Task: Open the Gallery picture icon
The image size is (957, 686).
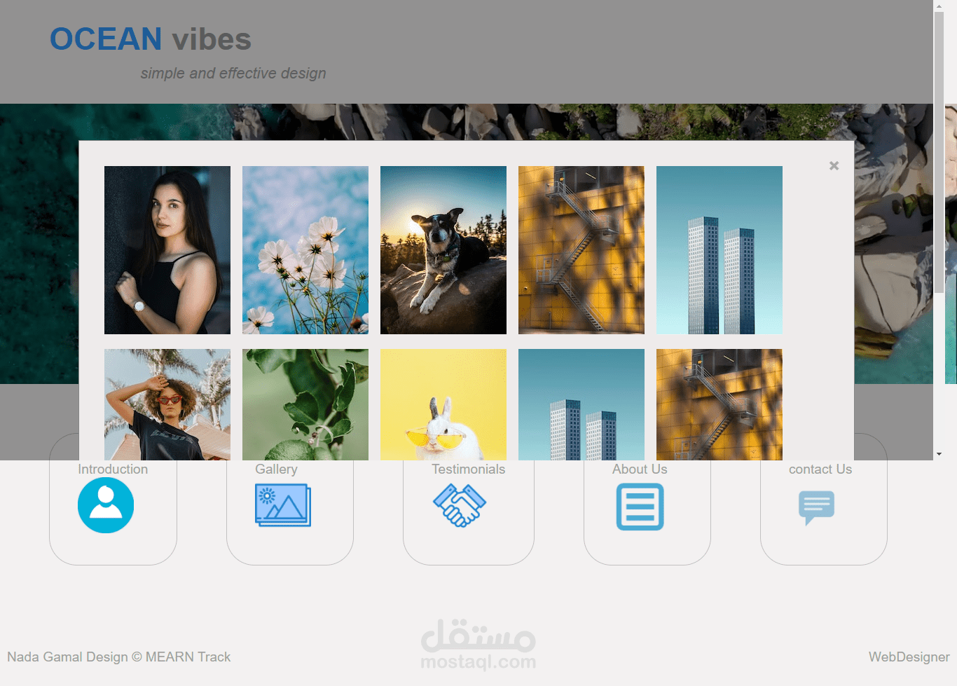Action: pyautogui.click(x=283, y=505)
